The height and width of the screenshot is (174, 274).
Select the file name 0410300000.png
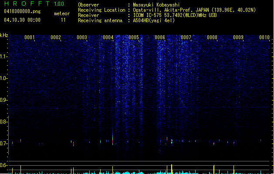tap(22, 11)
